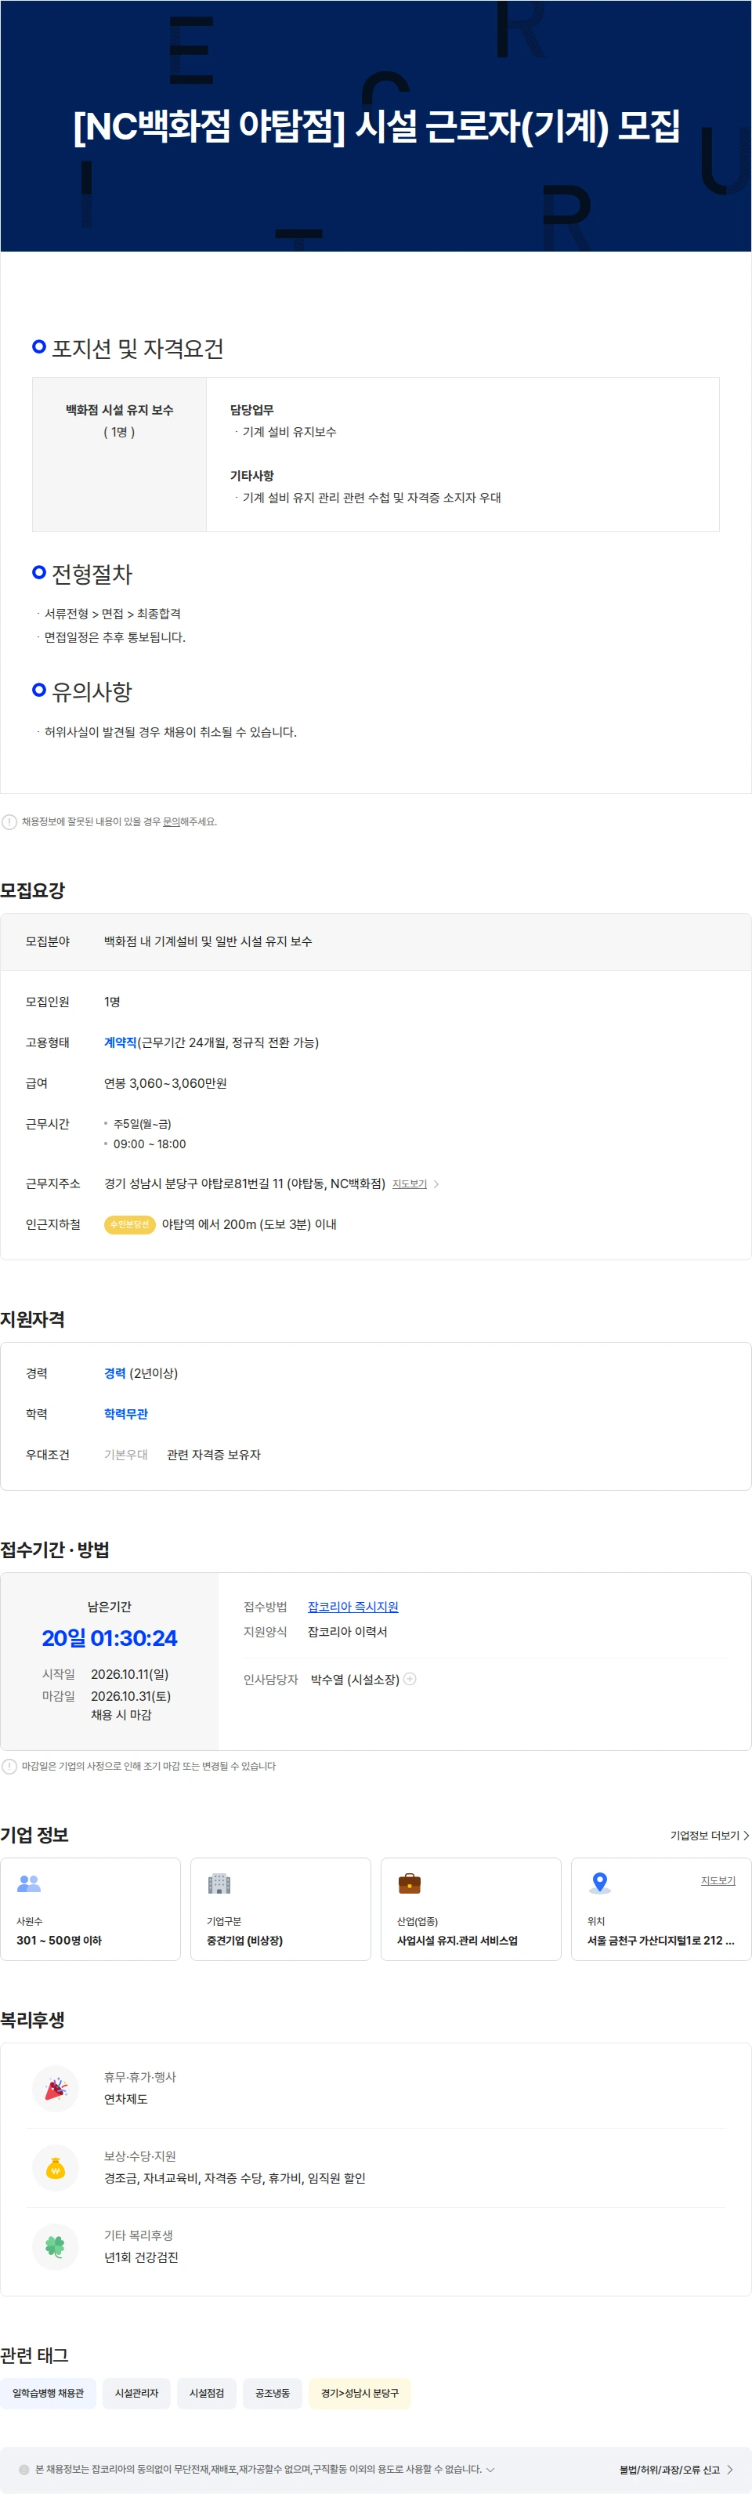Screen dimensions: 752x2494
Task: Click the remaining time 20일 countdown
Action: [110, 1638]
